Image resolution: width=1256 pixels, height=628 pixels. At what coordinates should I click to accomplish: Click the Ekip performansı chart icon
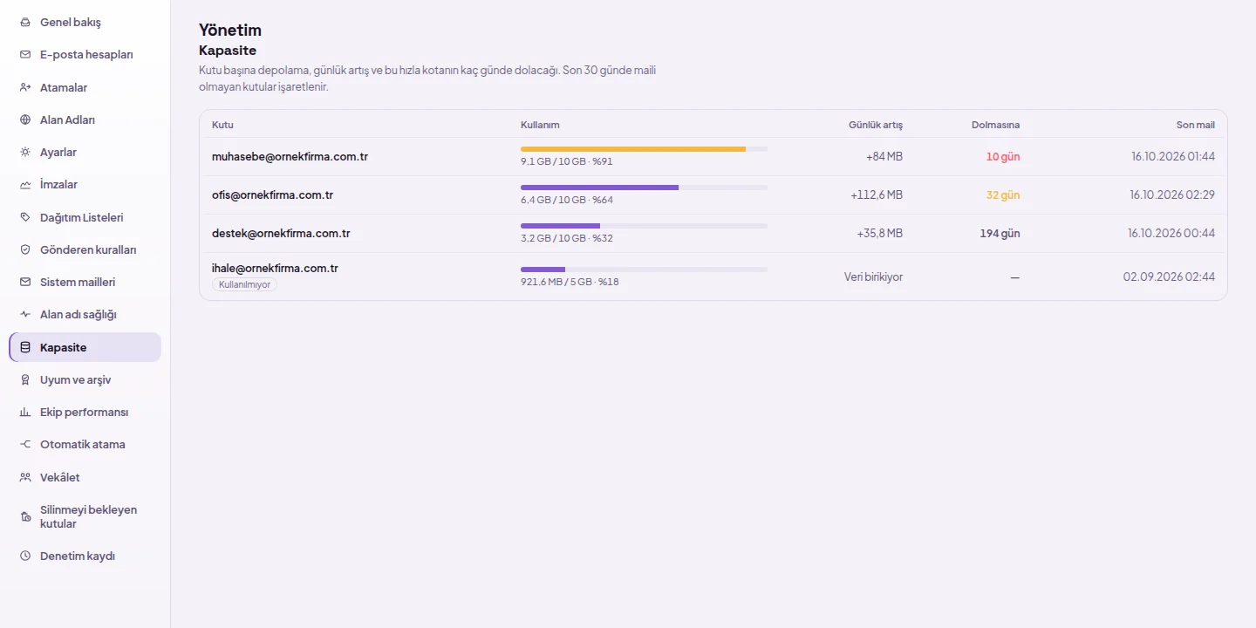25,412
